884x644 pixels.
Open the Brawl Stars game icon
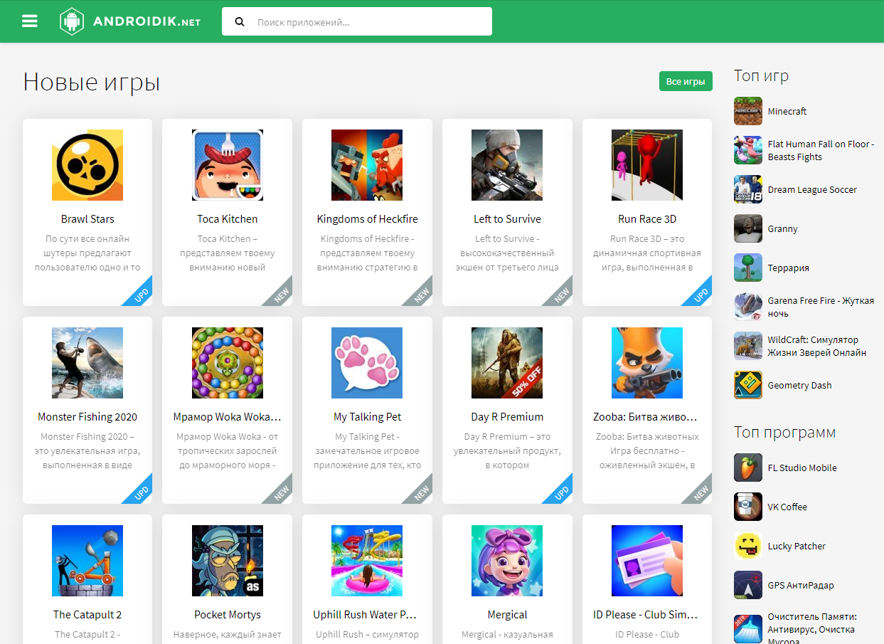tap(87, 165)
